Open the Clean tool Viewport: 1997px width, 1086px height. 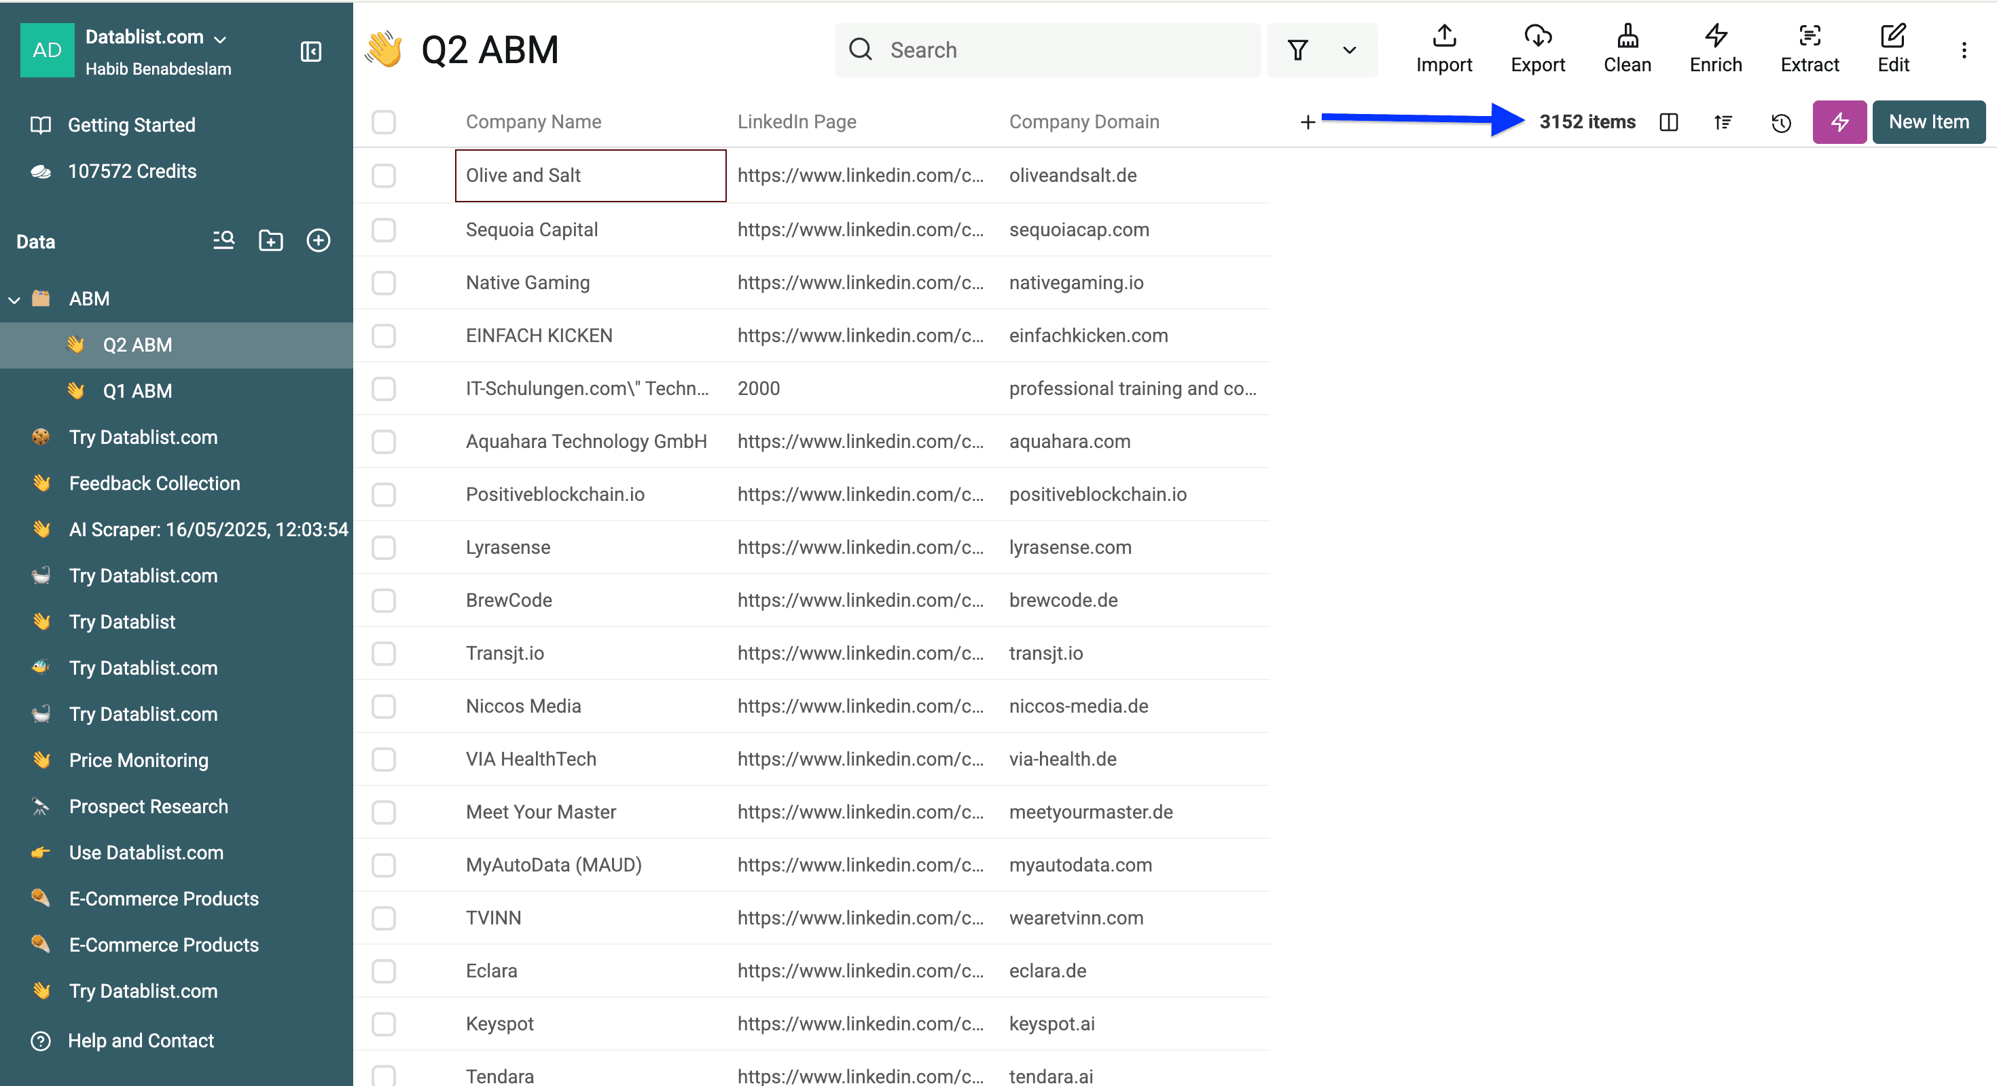(1627, 49)
